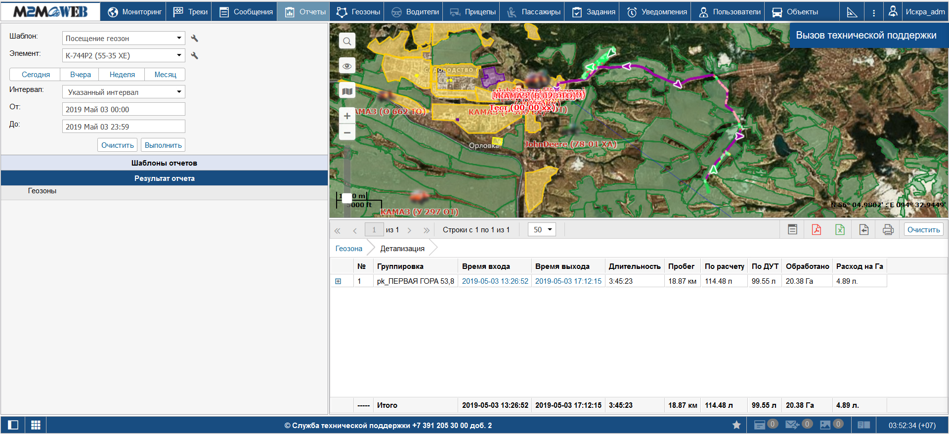Click the Выполнить button
Screen dimensions: 949x434
[163, 145]
